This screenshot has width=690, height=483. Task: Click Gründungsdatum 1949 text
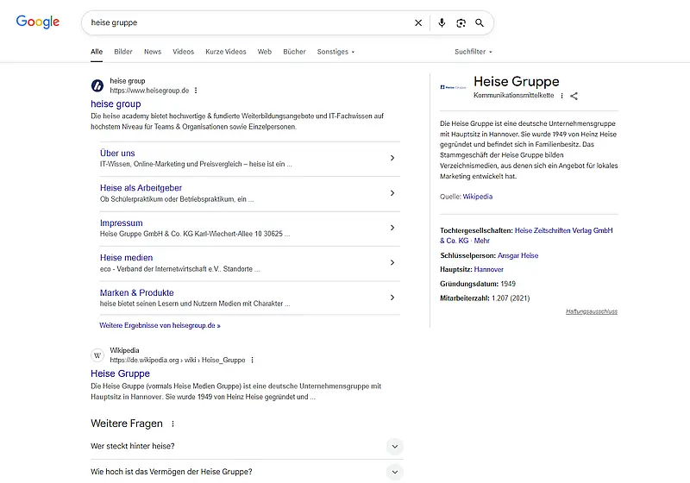point(478,284)
